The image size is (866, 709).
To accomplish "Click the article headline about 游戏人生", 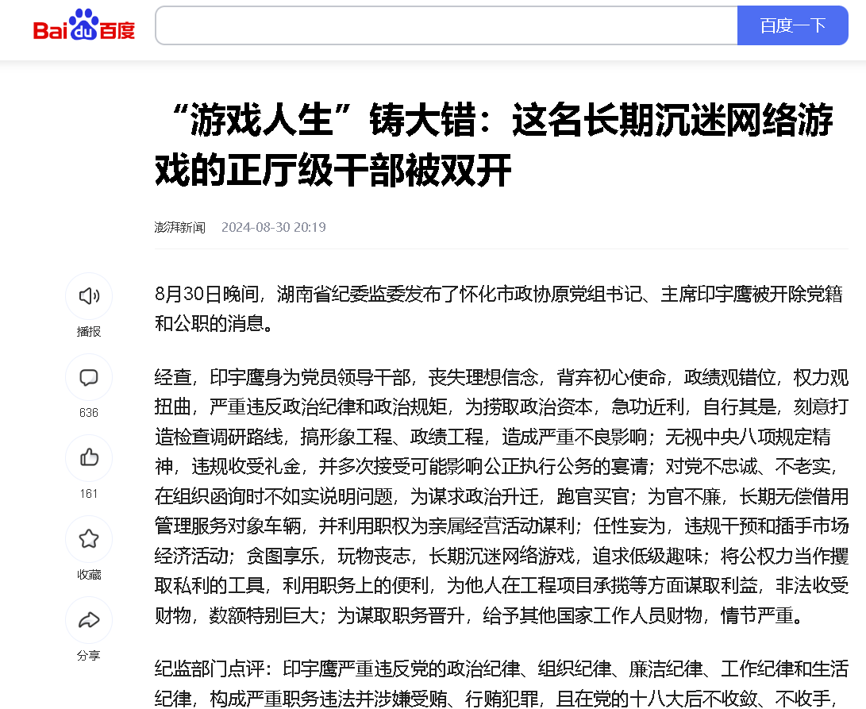I will 495,144.
